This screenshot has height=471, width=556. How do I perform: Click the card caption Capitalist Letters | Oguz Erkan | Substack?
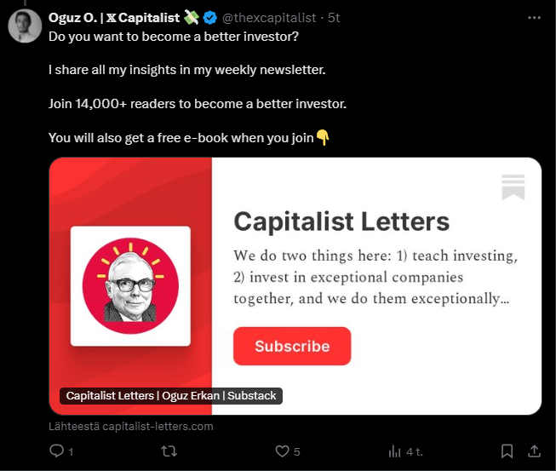tap(171, 396)
